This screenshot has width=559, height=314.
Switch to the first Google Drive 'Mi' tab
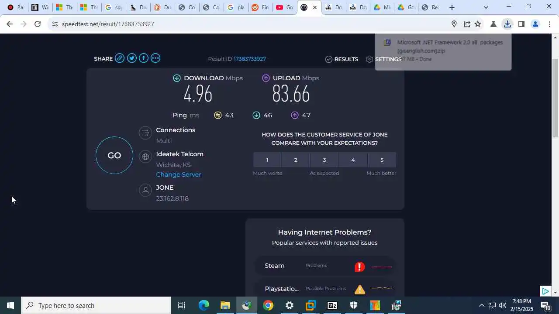382,7
